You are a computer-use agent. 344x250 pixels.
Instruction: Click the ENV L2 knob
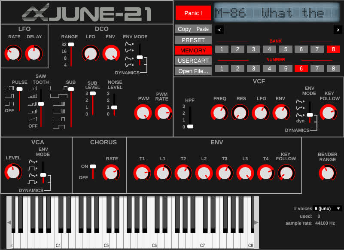coord(204,173)
